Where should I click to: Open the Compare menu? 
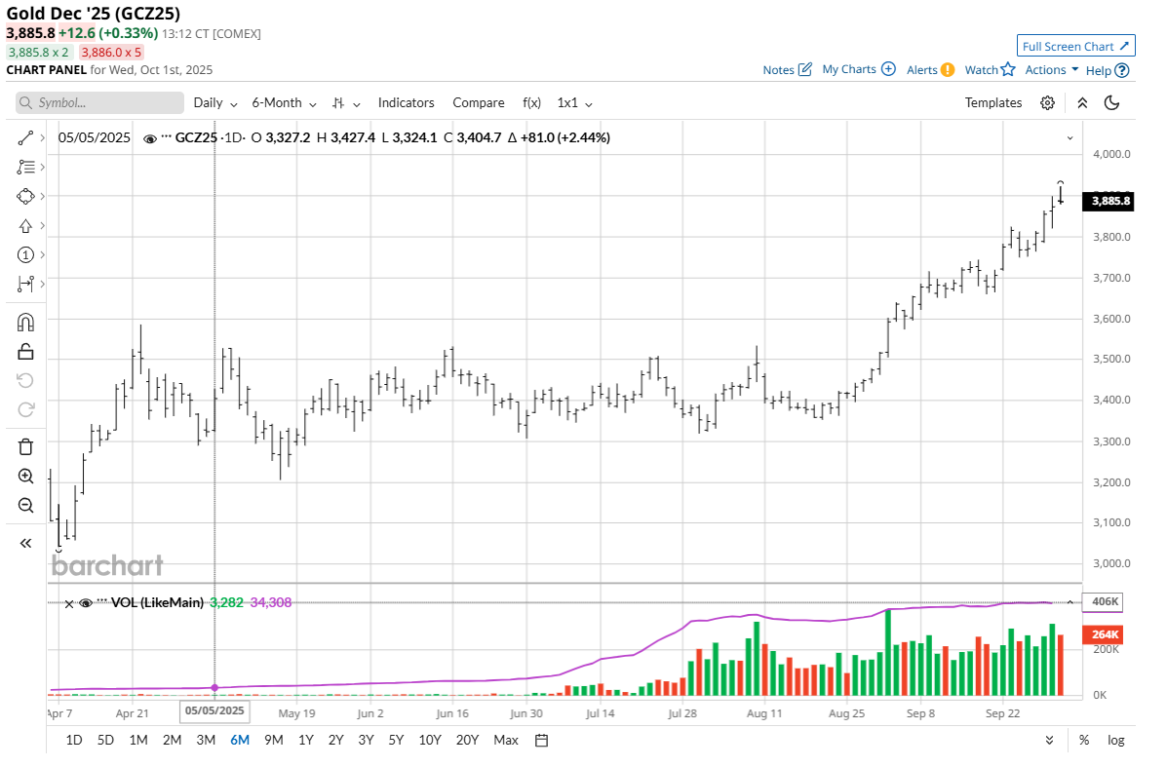pyautogui.click(x=479, y=102)
